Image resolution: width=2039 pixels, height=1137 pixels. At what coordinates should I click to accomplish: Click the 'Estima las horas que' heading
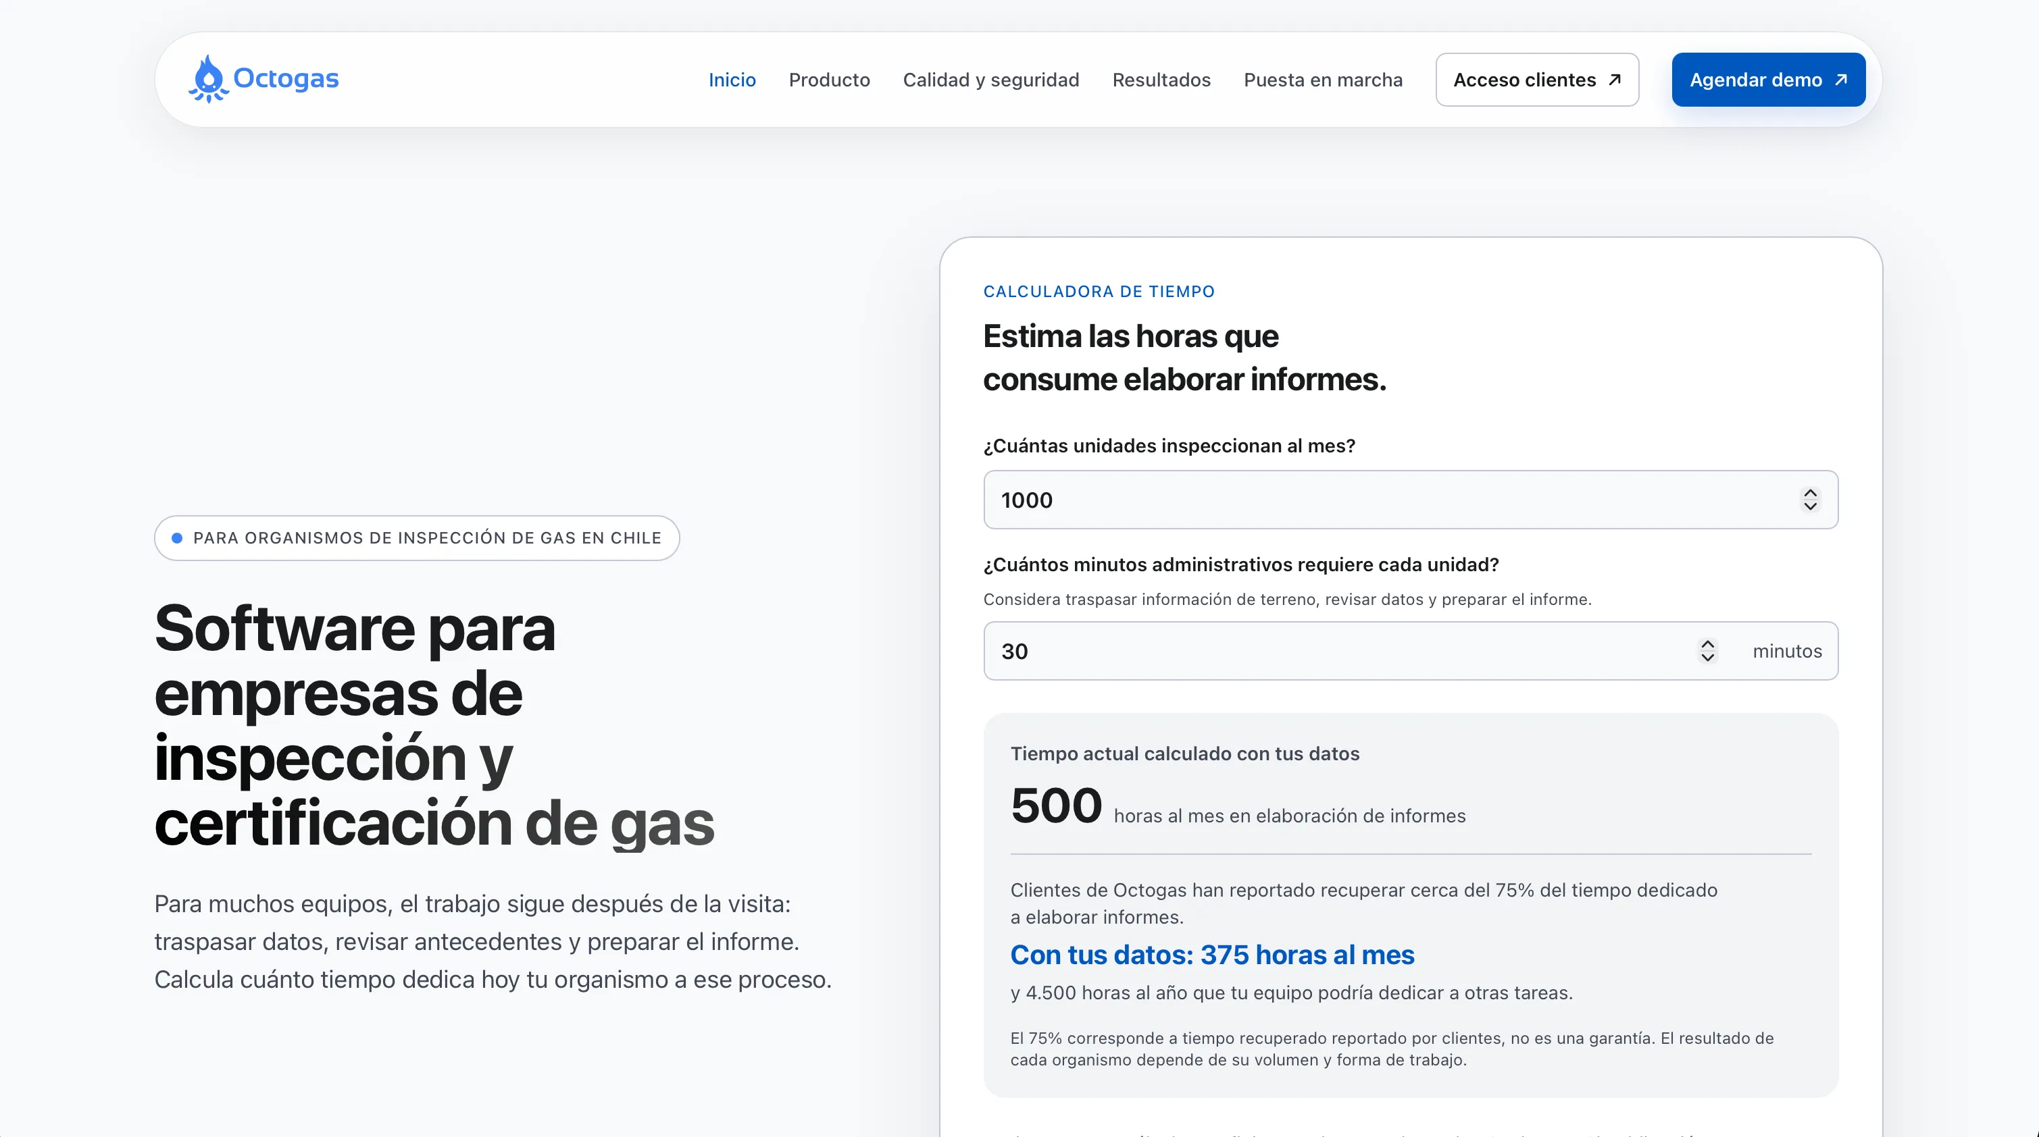pyautogui.click(x=1184, y=358)
